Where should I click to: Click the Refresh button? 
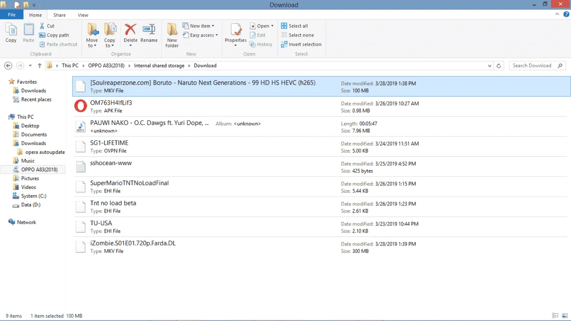pyautogui.click(x=499, y=66)
